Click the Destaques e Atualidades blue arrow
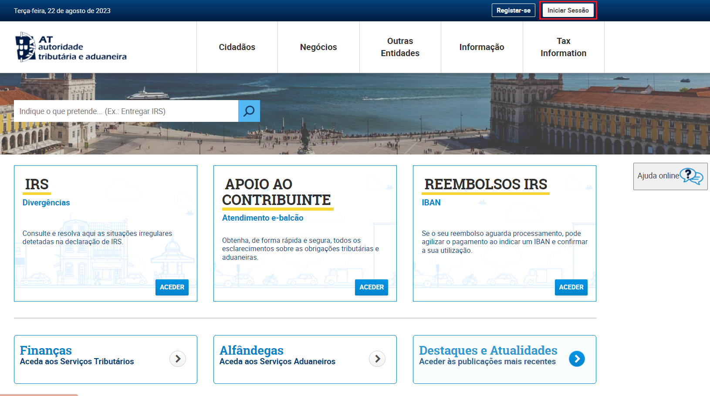Screen dimensions: 710x396 [x=577, y=359]
